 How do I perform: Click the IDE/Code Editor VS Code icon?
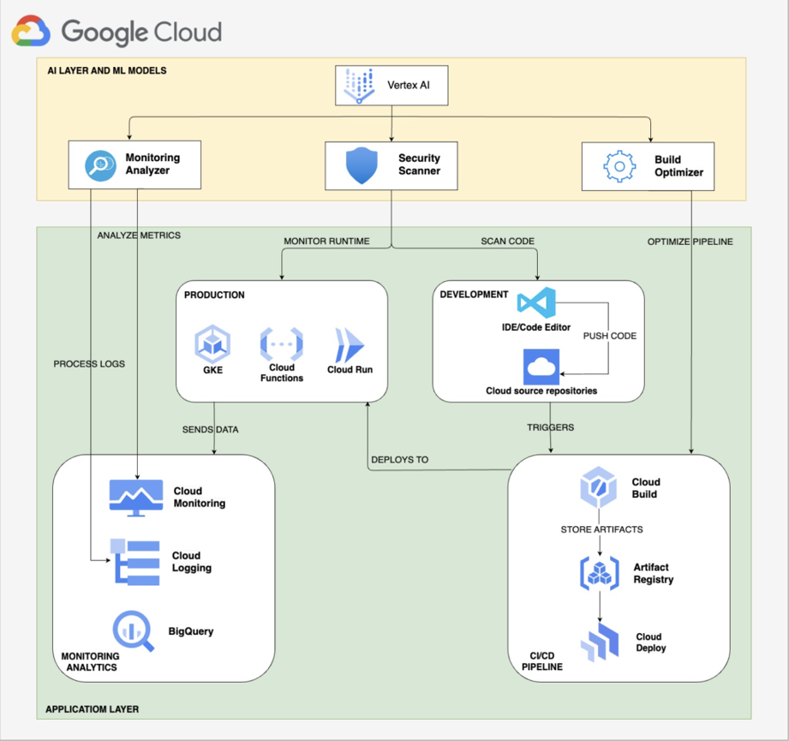536,303
